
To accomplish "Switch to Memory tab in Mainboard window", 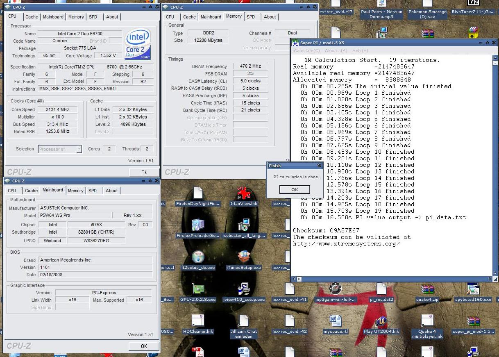I will tap(76, 191).
